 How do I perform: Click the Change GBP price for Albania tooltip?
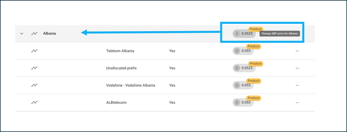click(280, 34)
